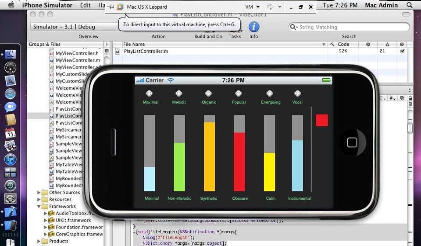Launch Safari compass icon in Dock
The width and height of the screenshot is (421, 246).
click(10, 94)
